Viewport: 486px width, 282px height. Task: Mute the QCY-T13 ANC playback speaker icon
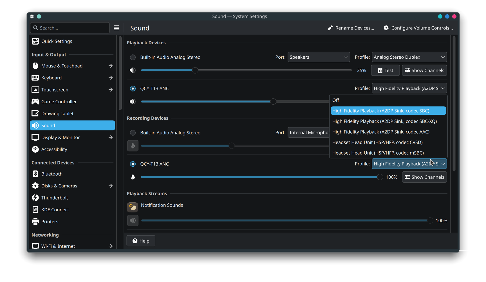[132, 102]
